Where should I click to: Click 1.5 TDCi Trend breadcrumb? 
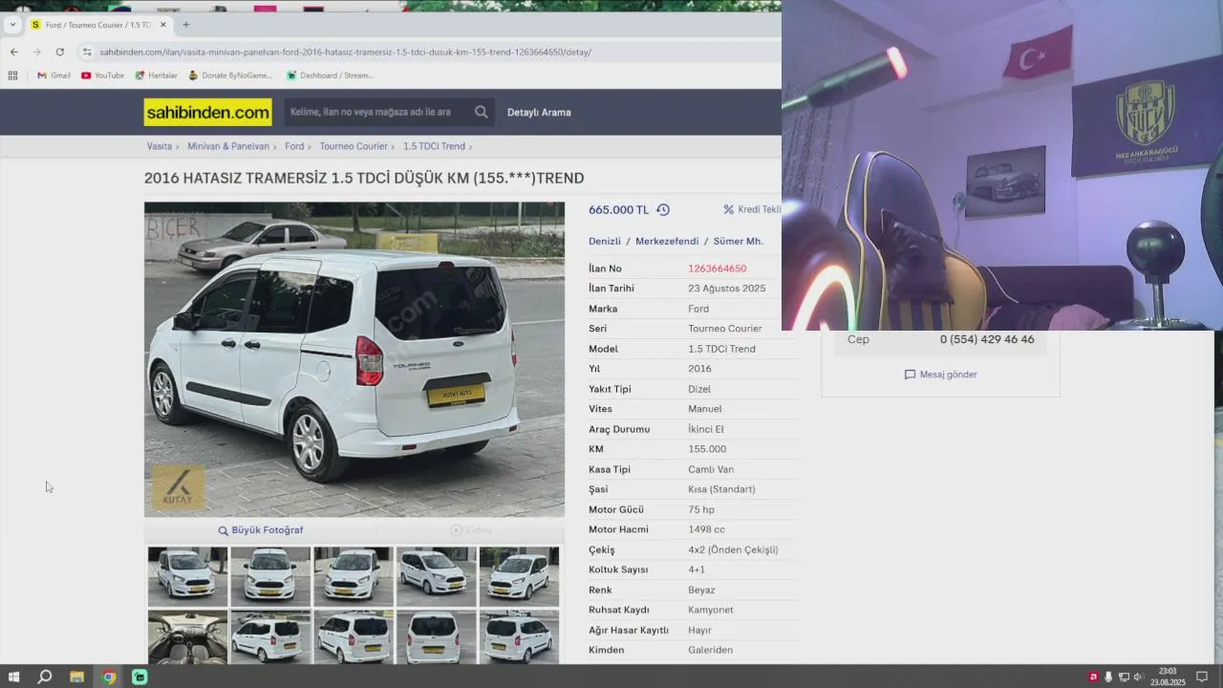click(x=434, y=146)
